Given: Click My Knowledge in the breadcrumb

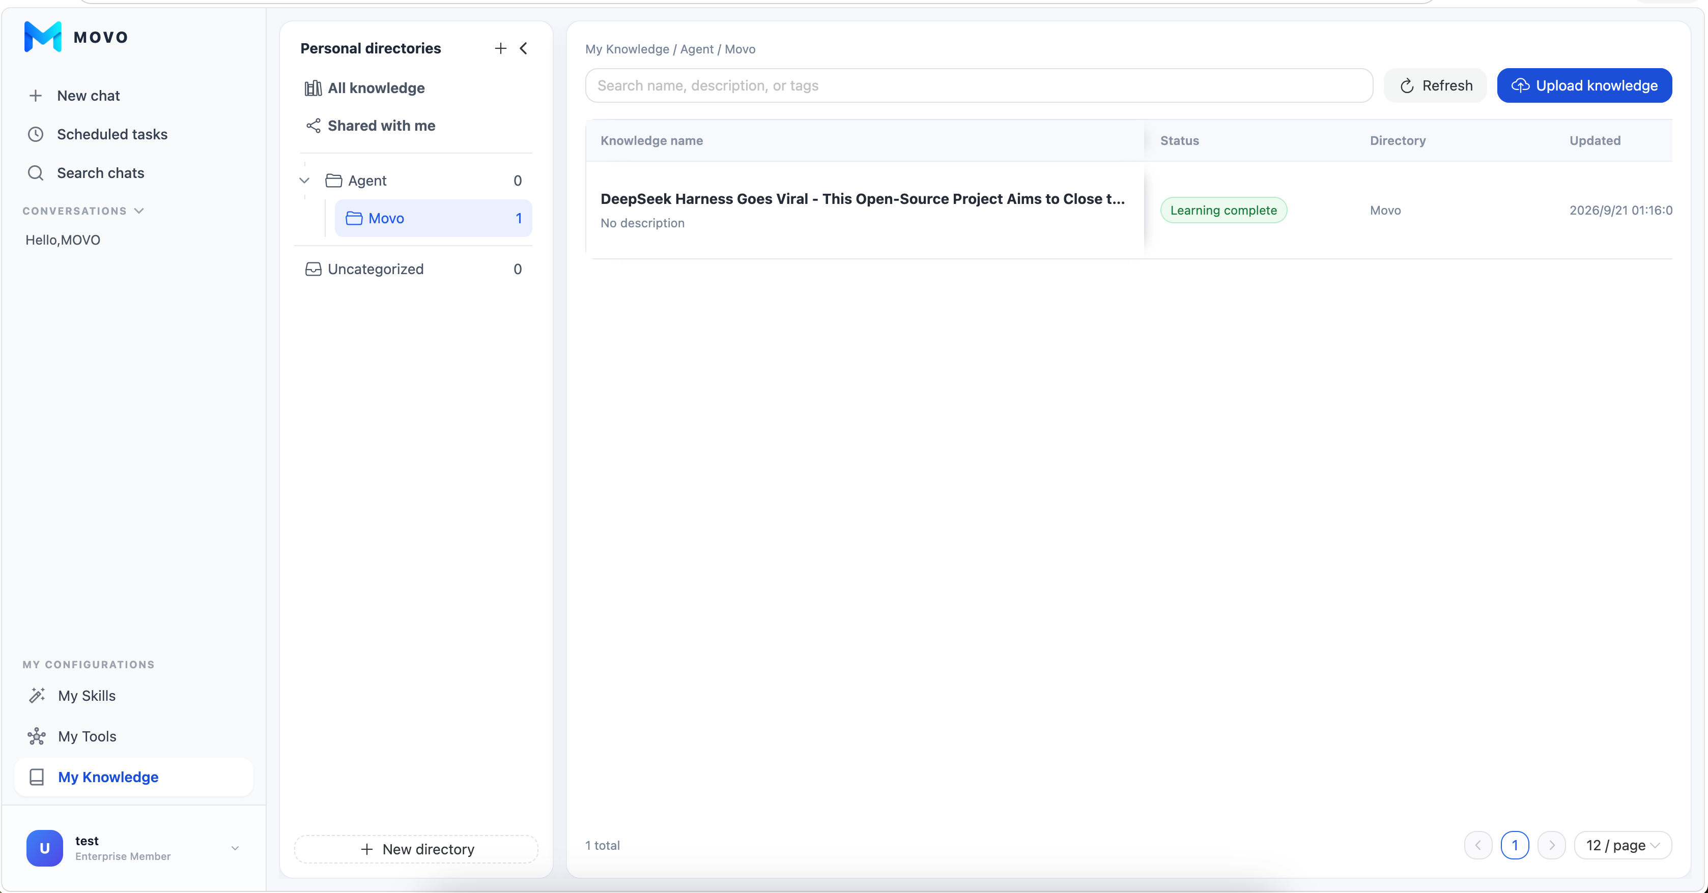Looking at the screenshot, I should pyautogui.click(x=627, y=49).
